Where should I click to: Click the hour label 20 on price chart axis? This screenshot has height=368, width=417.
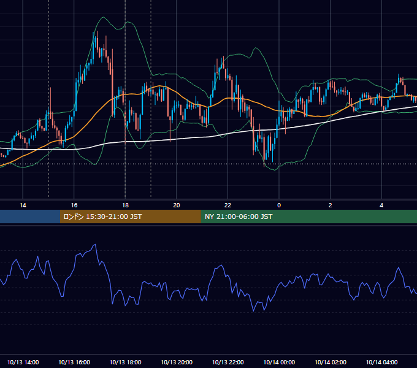(177, 205)
